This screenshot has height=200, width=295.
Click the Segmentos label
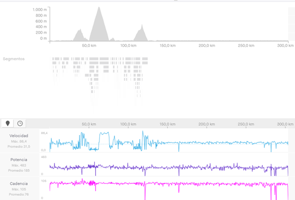tap(14, 59)
